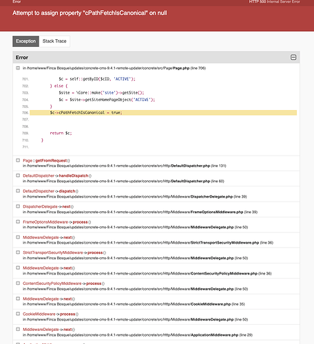This screenshot has width=314, height=344.
Task: Expand the Page::getFromRequest stack frame
Action: point(18,160)
